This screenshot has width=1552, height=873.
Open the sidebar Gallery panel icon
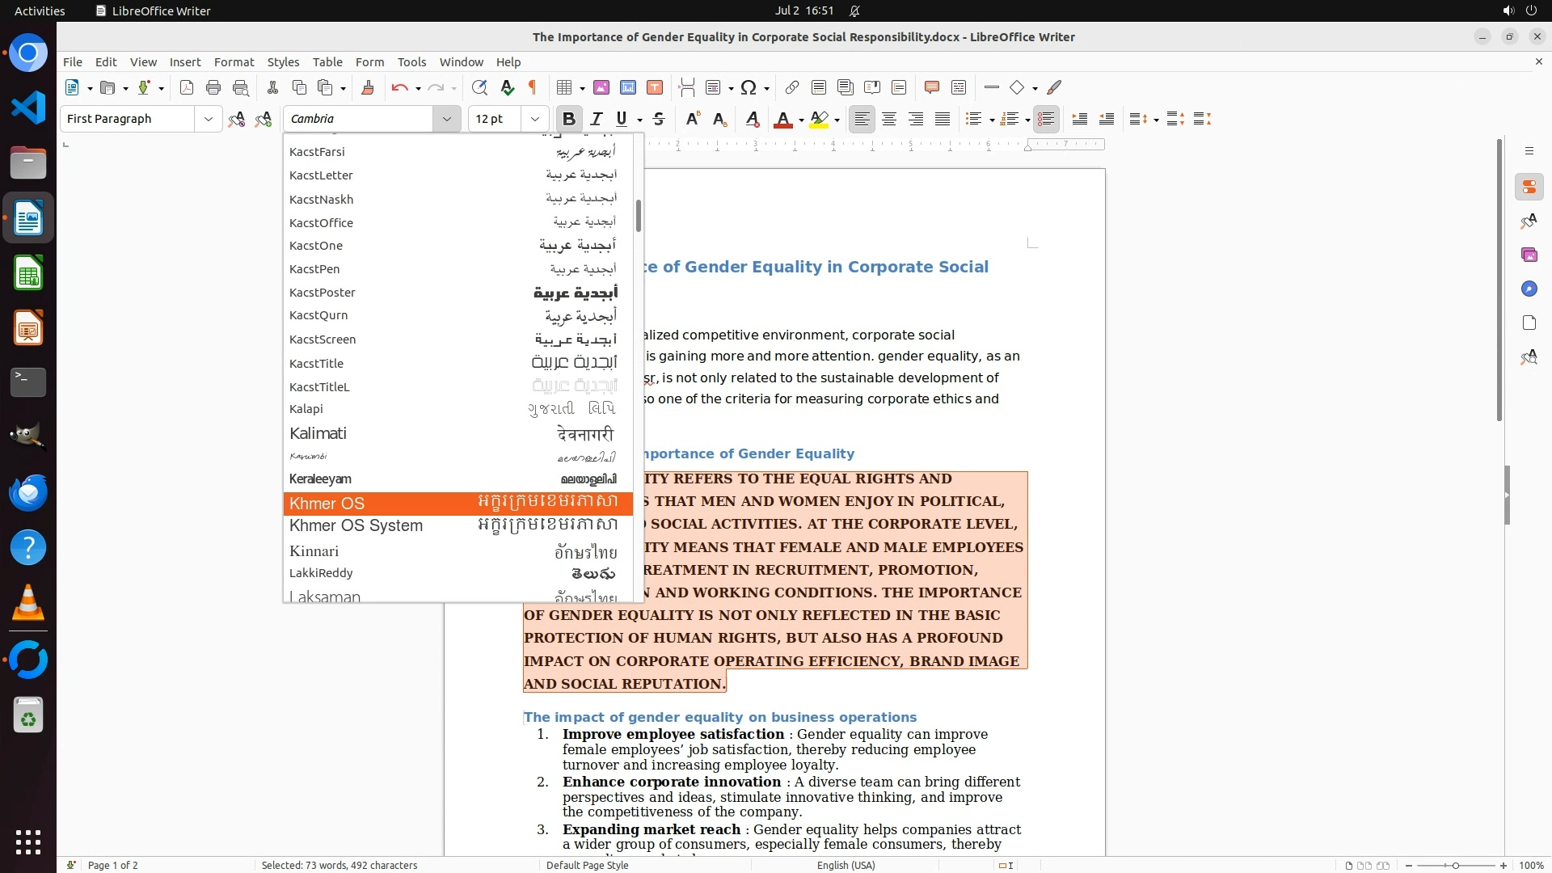pos(1529,255)
